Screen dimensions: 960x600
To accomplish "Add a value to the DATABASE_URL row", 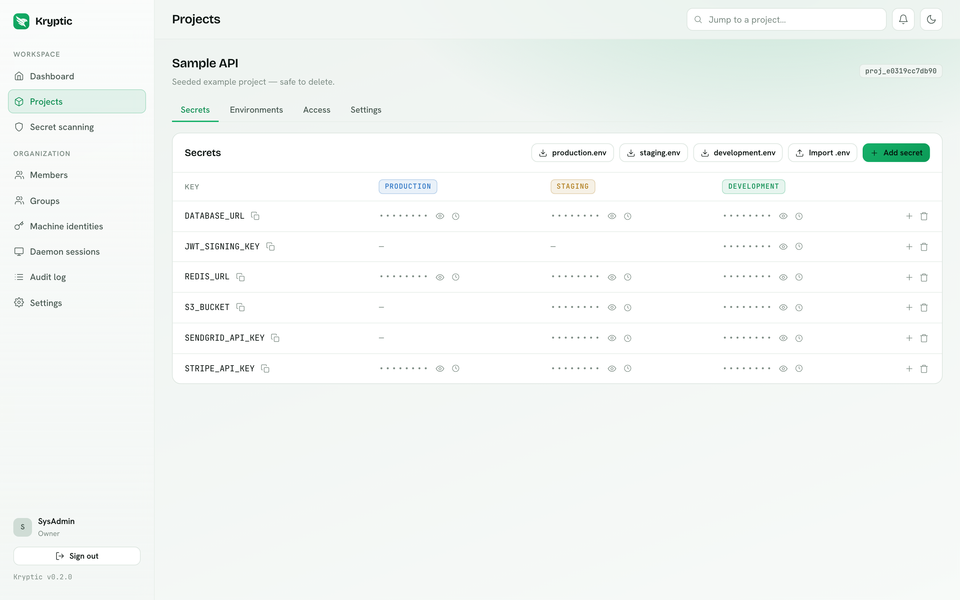I will coord(909,216).
